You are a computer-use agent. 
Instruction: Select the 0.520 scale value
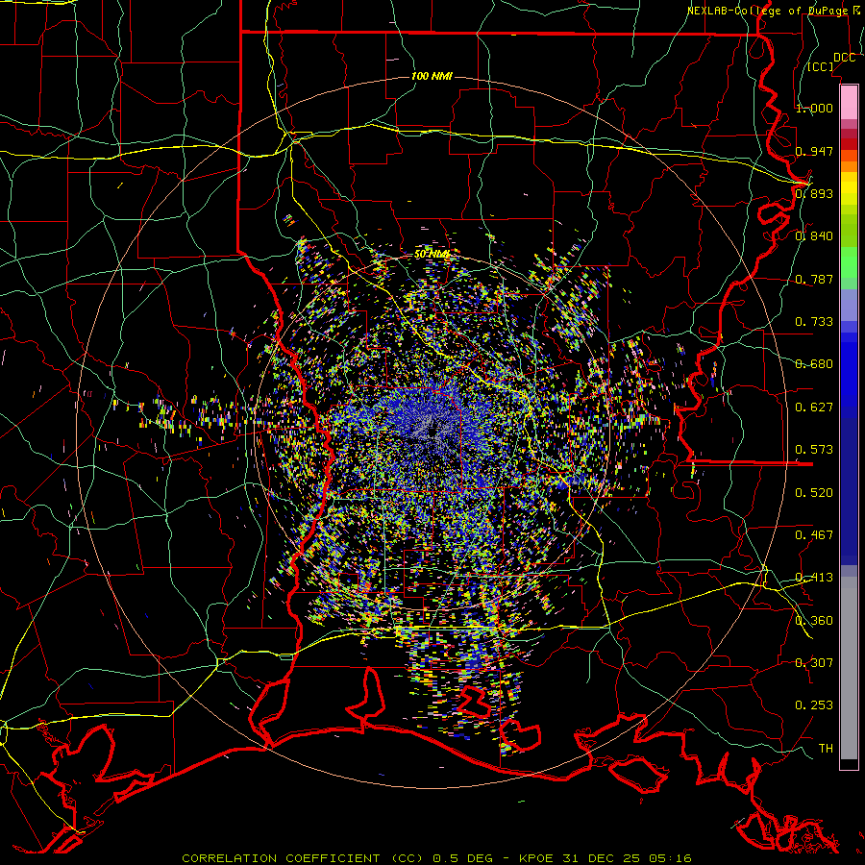(814, 493)
